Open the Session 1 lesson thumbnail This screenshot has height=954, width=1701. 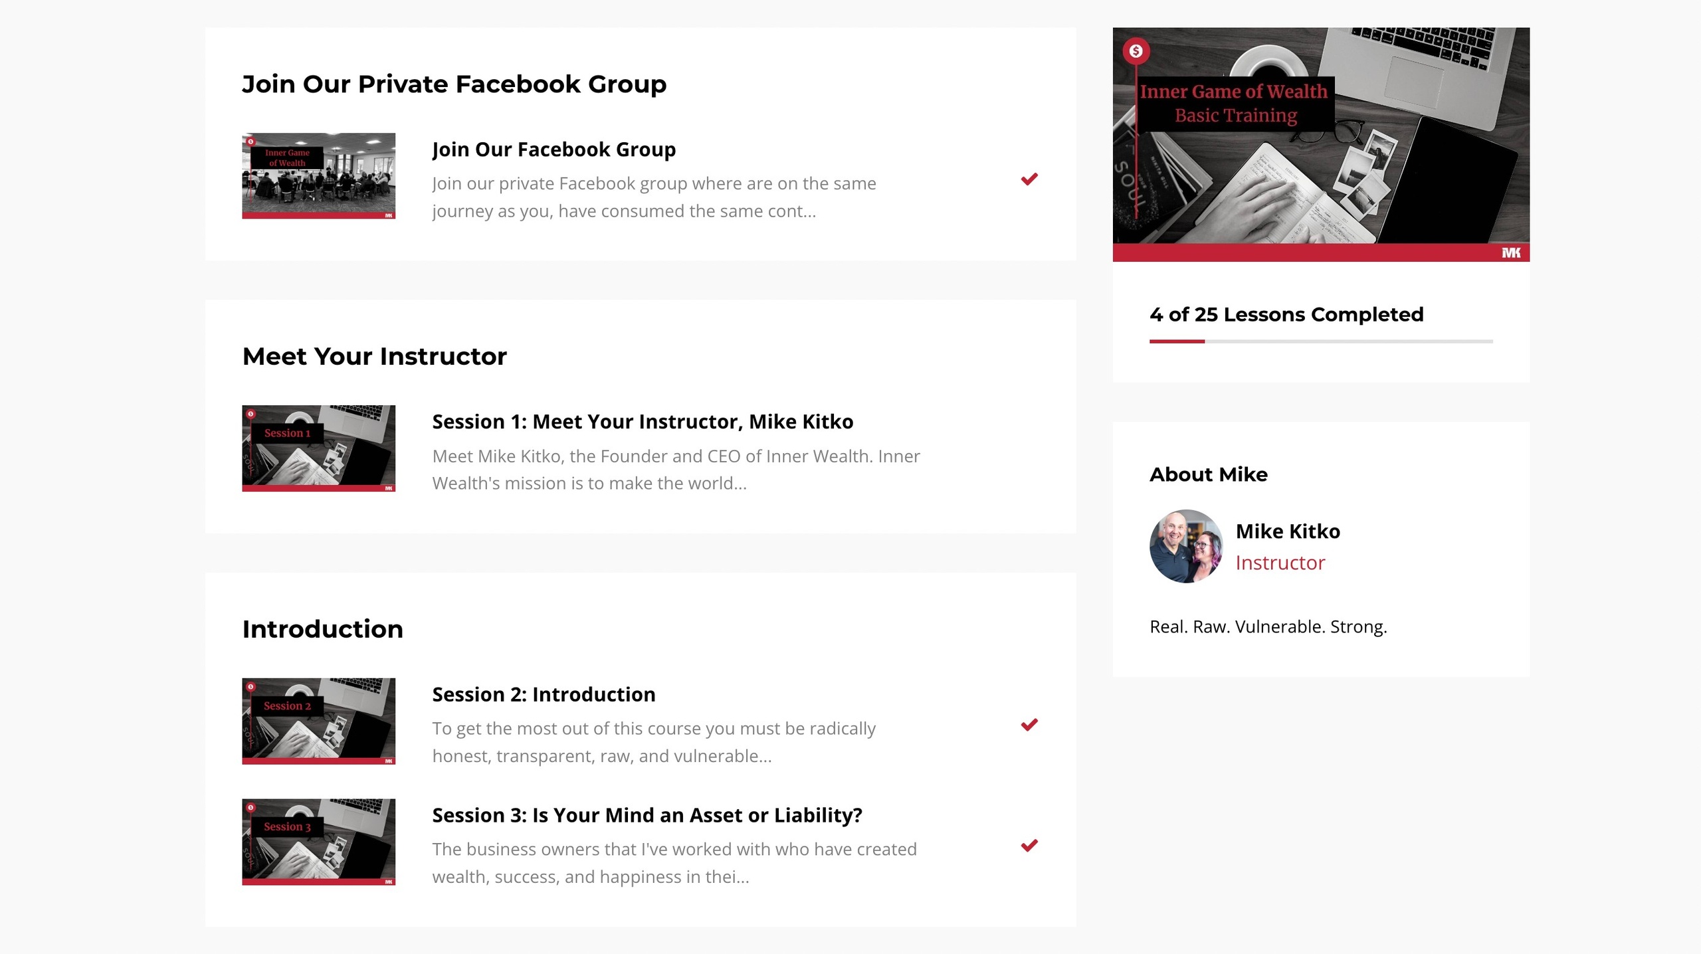coord(318,448)
